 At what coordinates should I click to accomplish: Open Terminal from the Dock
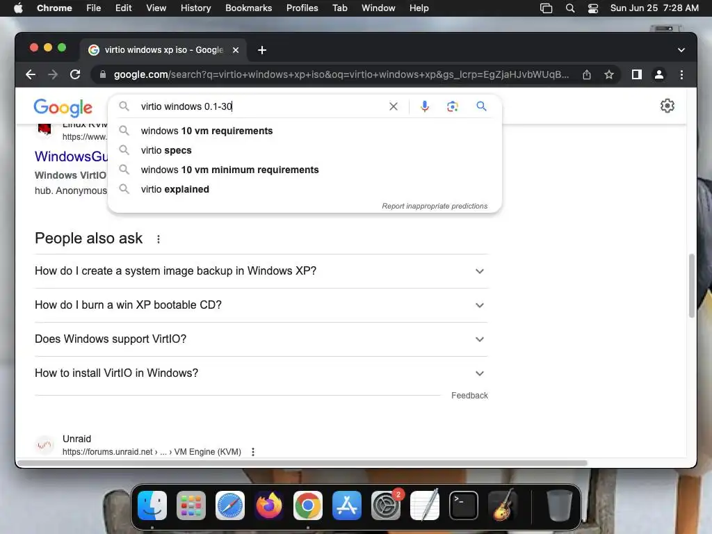pyautogui.click(x=464, y=505)
